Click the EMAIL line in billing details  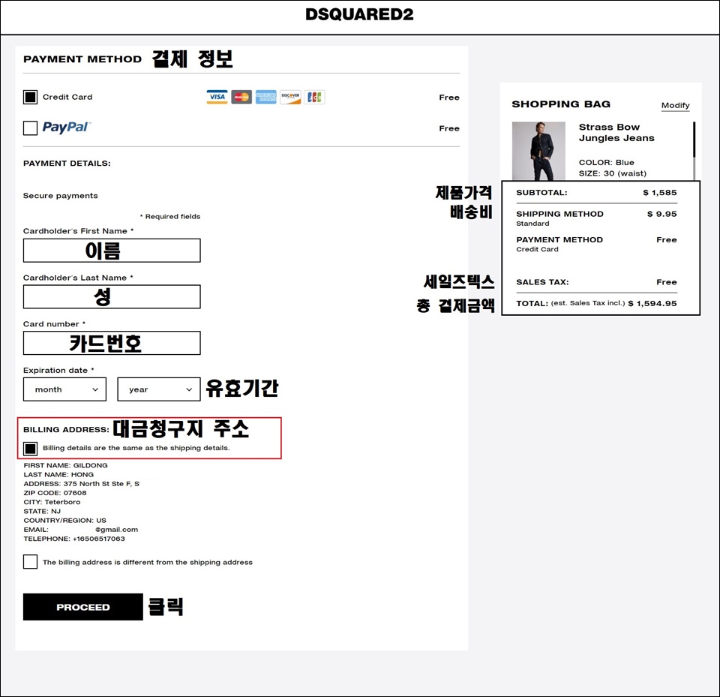[81, 529]
